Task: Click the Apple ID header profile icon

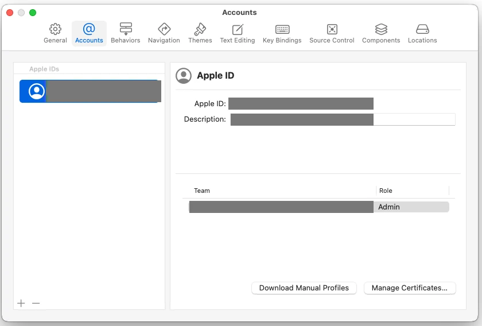Action: [x=184, y=76]
